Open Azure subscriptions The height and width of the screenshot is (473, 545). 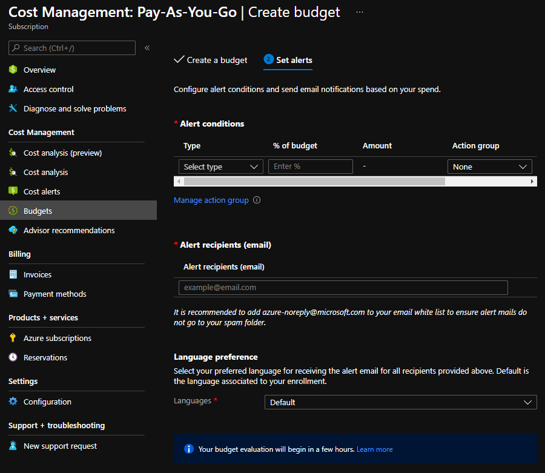tap(57, 338)
